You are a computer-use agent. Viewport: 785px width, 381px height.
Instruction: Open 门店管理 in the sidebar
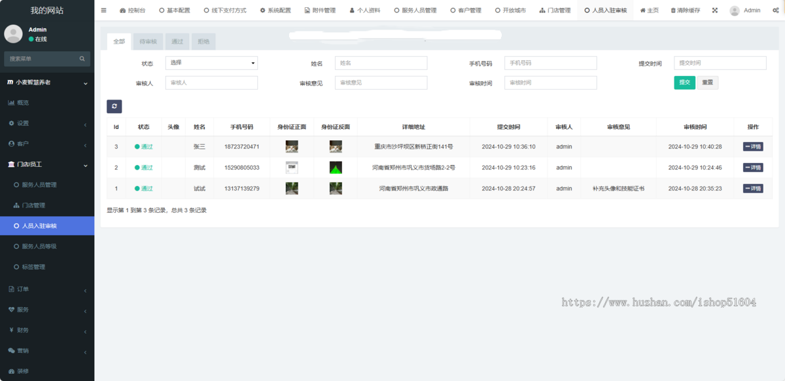pyautogui.click(x=47, y=206)
